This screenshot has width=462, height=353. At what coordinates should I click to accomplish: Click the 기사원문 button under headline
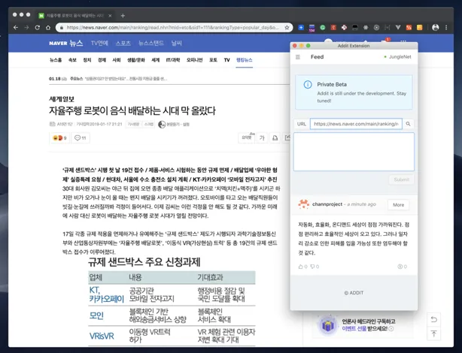point(133,125)
